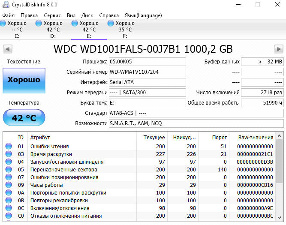Image resolution: width=286 pixels, height=225 pixels.
Task: Click the scroll down arrow of attribute list
Action: click(279, 217)
